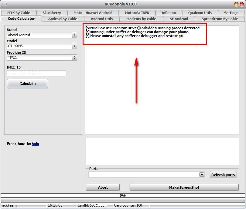Open the Model dropdown showing OT-4009S
The image size is (246, 209).
pyautogui.click(x=42, y=46)
